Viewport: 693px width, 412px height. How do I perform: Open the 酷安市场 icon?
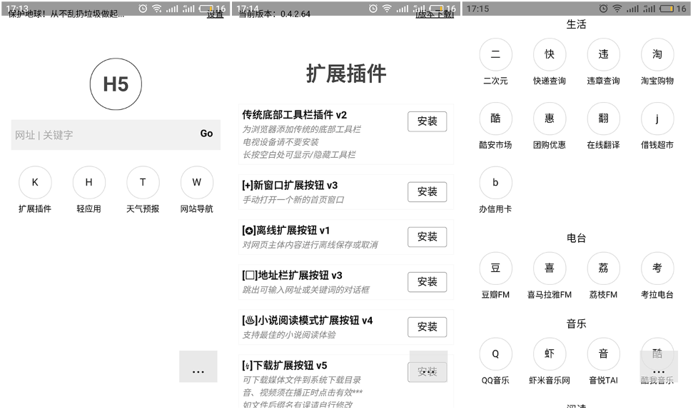(x=495, y=119)
